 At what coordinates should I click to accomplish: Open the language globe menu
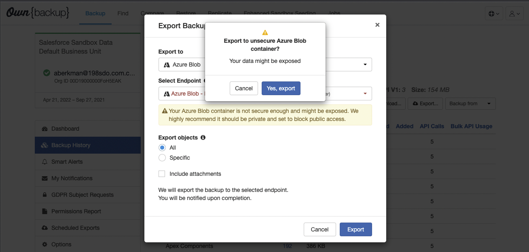click(x=494, y=14)
